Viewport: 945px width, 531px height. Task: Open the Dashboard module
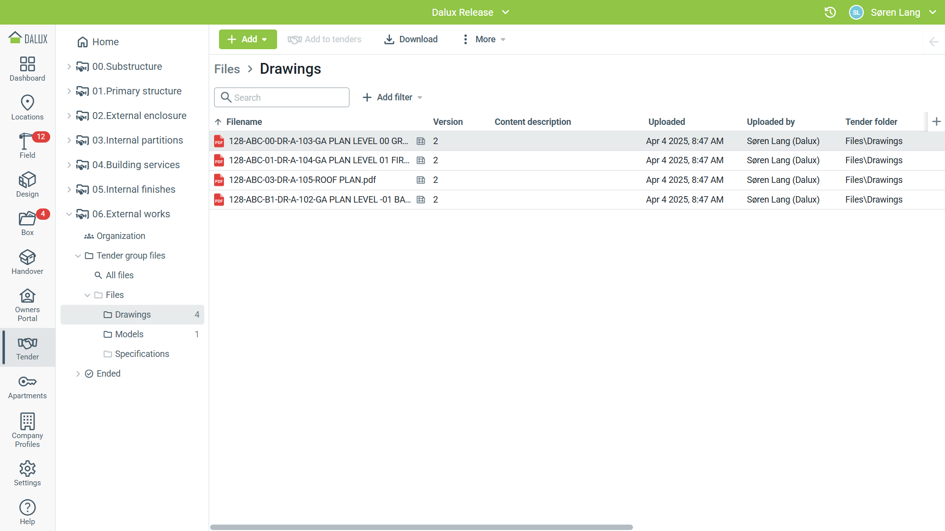coord(28,69)
